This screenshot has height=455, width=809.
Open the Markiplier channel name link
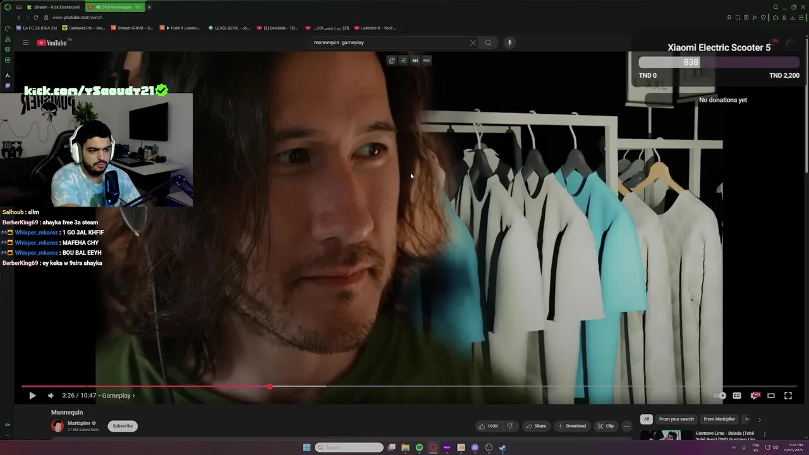tap(79, 423)
